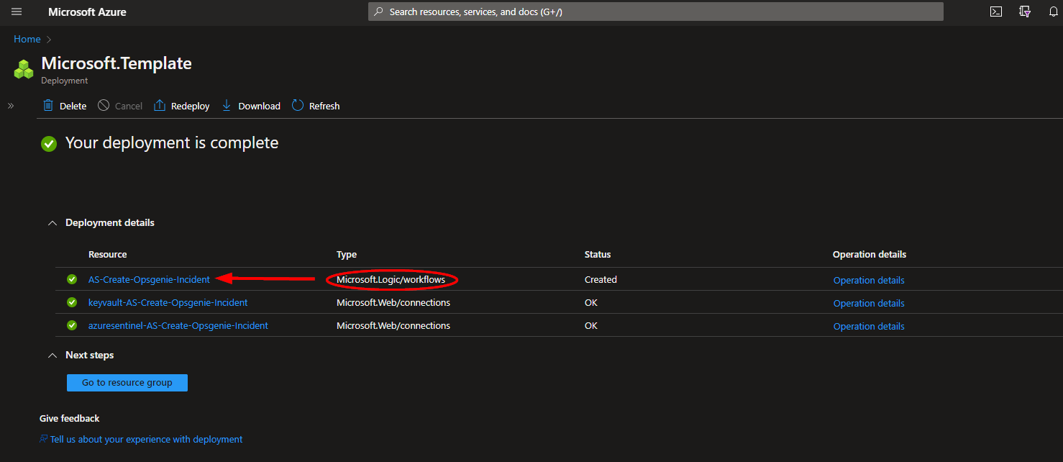Click the Download arrow icon
The image size is (1063, 462).
pyautogui.click(x=227, y=106)
